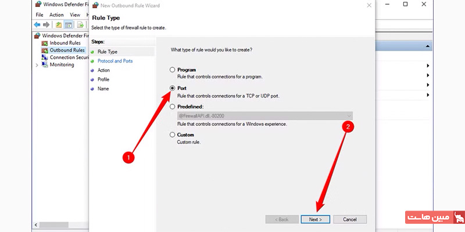The height and width of the screenshot is (232, 465).
Task: Click the blue Back arrow toolbar icon
Action: tap(37, 25)
